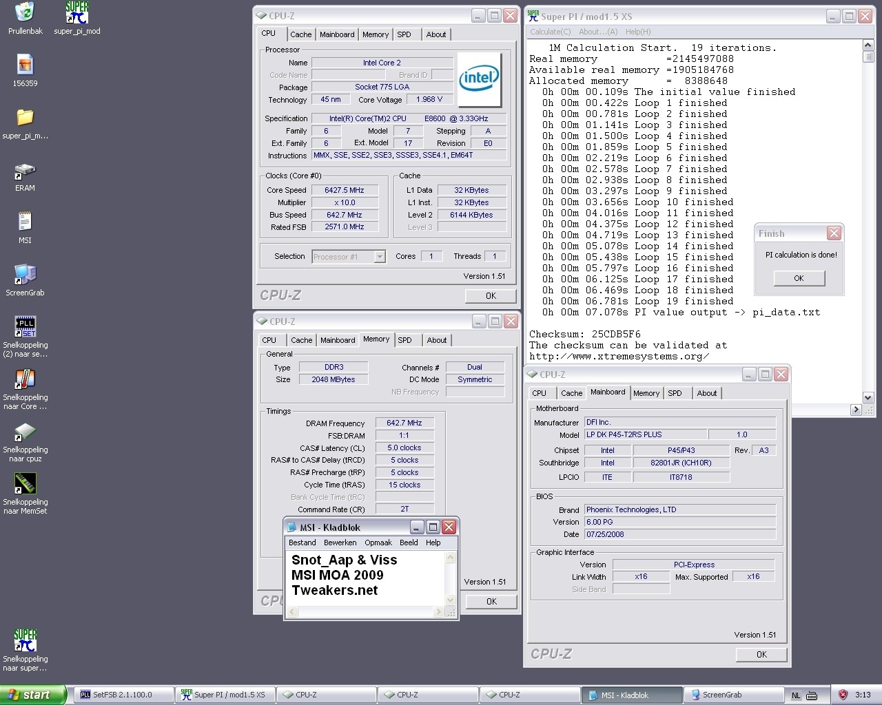Click the CPU-Z icon in the top CPU-Z window's title bar
The height and width of the screenshot is (705, 882).
tap(261, 15)
